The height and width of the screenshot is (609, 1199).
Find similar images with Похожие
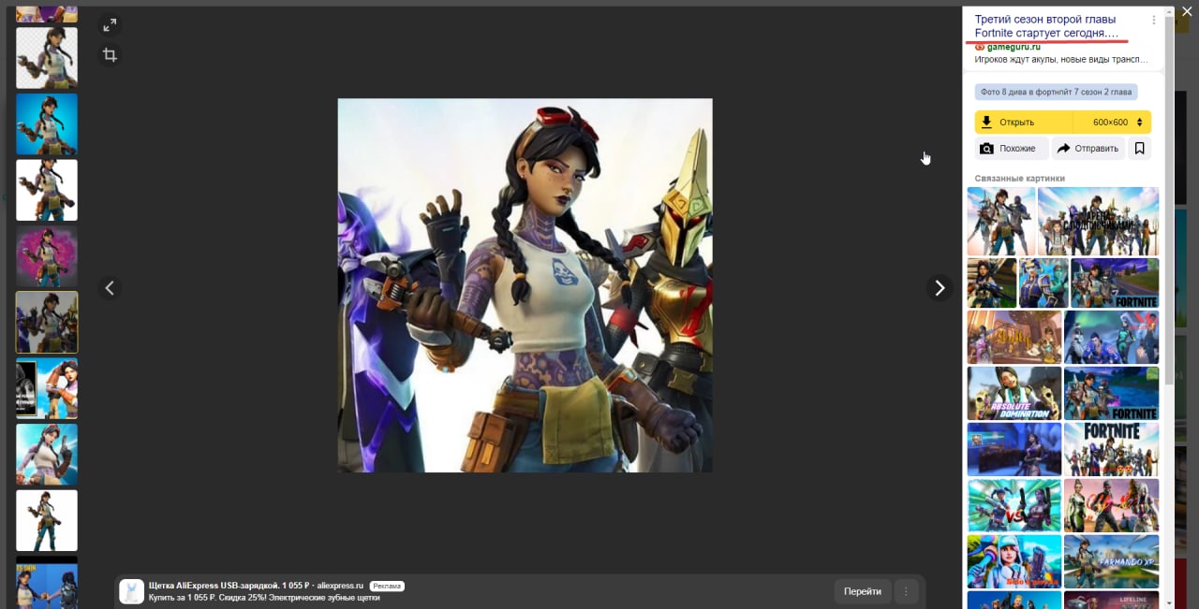1012,149
